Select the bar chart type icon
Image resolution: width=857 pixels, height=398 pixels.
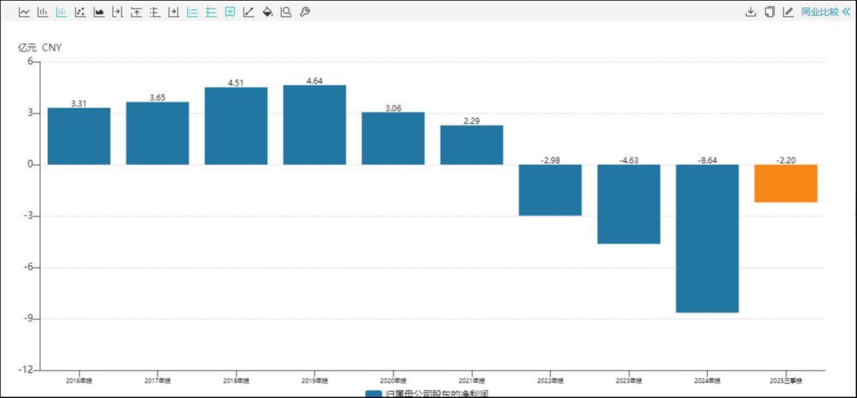(x=43, y=12)
